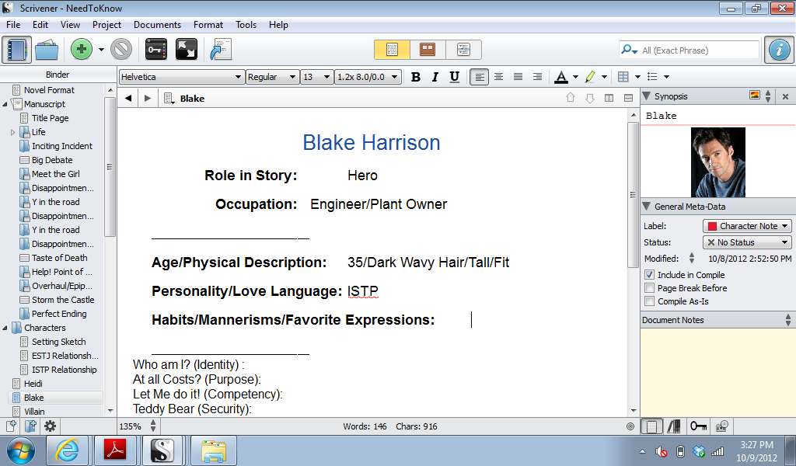The image size is (796, 466).
Task: Toggle Italic formatting
Action: (435, 77)
